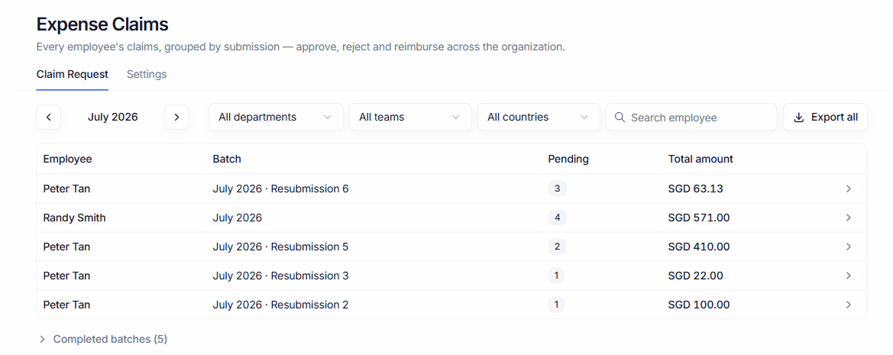Open the All departments dropdown
893x355 pixels.
tap(276, 118)
